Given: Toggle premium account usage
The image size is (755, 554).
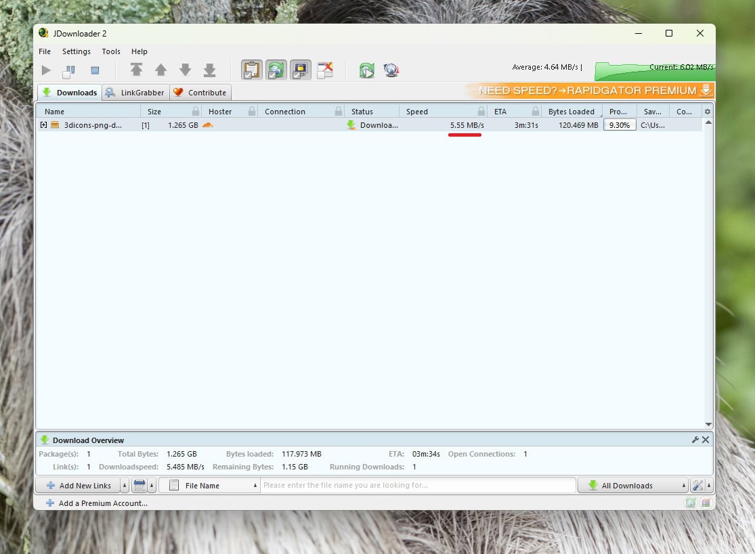Looking at the screenshot, I should pos(301,70).
